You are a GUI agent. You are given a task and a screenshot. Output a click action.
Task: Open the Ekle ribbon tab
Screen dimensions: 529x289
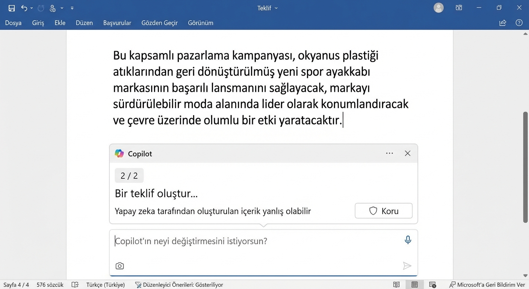tap(60, 23)
